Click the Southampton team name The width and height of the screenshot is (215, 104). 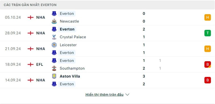(72, 68)
